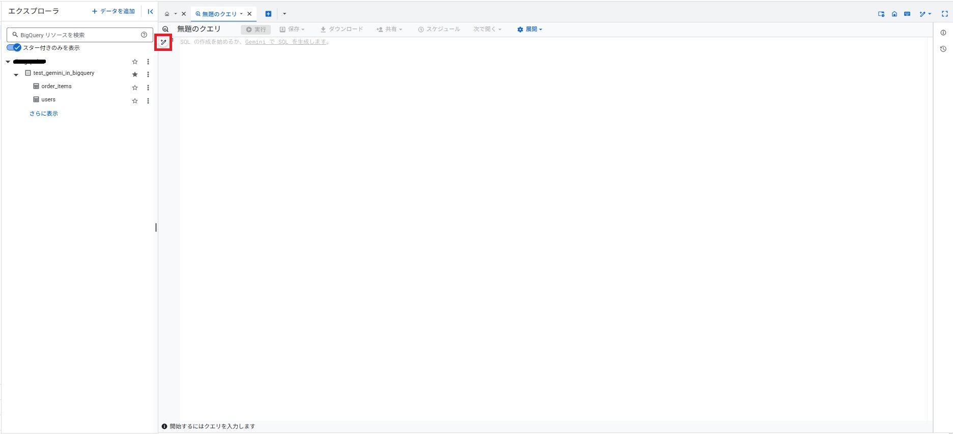Open a new query tab with the plus icon
Screen dimensions: 953x434
tap(268, 14)
